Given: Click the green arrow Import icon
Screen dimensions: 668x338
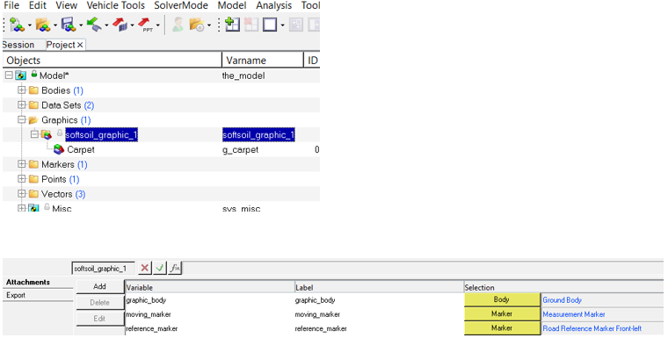Looking at the screenshot, I should 94,25.
